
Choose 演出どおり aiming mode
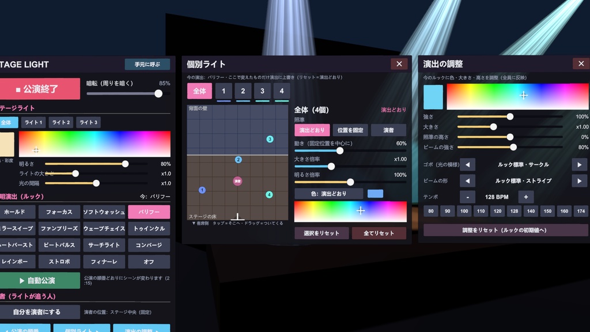(312, 130)
